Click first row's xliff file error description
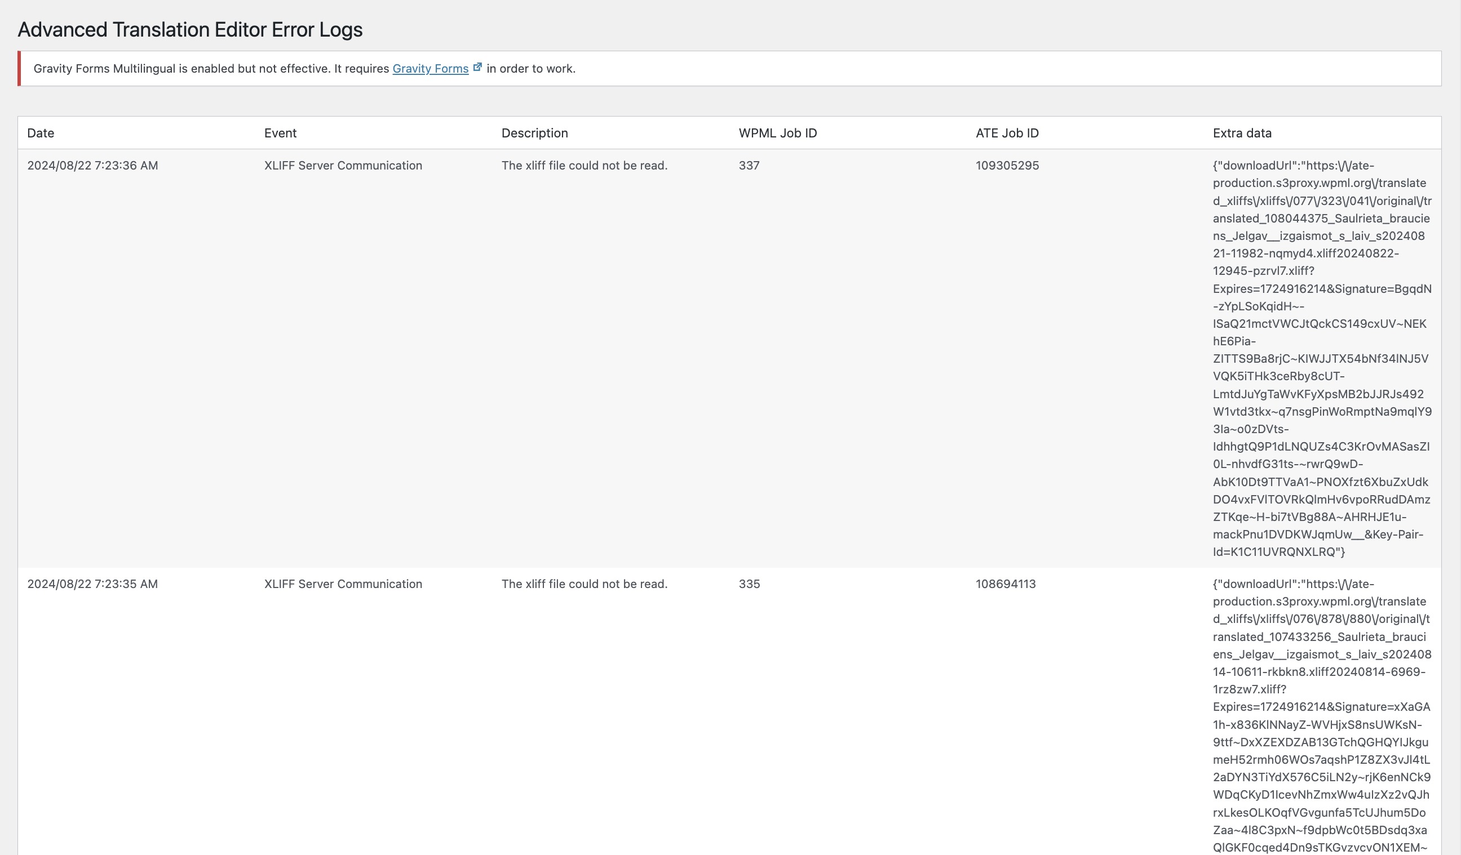The height and width of the screenshot is (855, 1461). (x=584, y=165)
